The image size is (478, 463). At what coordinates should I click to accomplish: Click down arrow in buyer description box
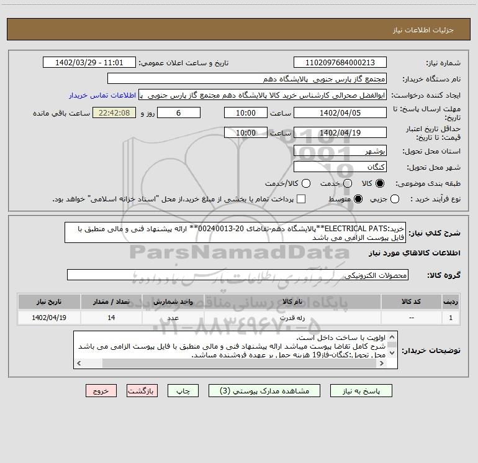(x=392, y=353)
